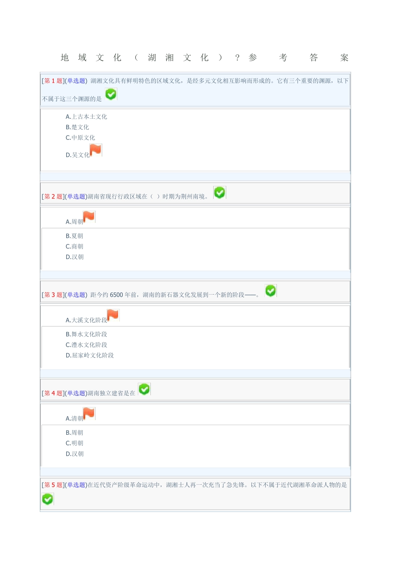The image size is (398, 564).
Task: Click question text 湖南独立建省是在
Action: pyautogui.click(x=111, y=393)
